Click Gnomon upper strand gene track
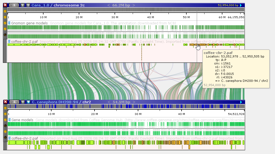The height and width of the screenshot is (154, 275). coord(126,27)
